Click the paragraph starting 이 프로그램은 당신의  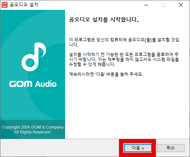pos(124,42)
